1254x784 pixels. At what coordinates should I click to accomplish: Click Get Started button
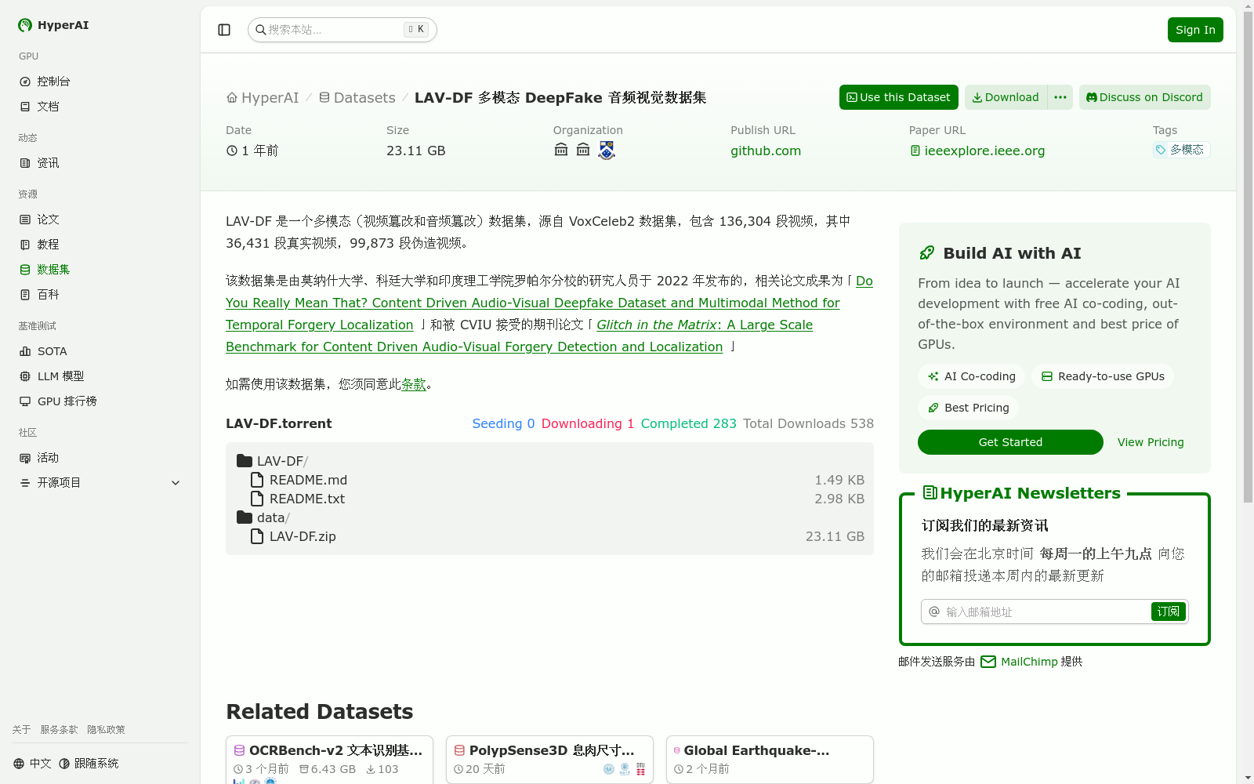tap(1010, 442)
